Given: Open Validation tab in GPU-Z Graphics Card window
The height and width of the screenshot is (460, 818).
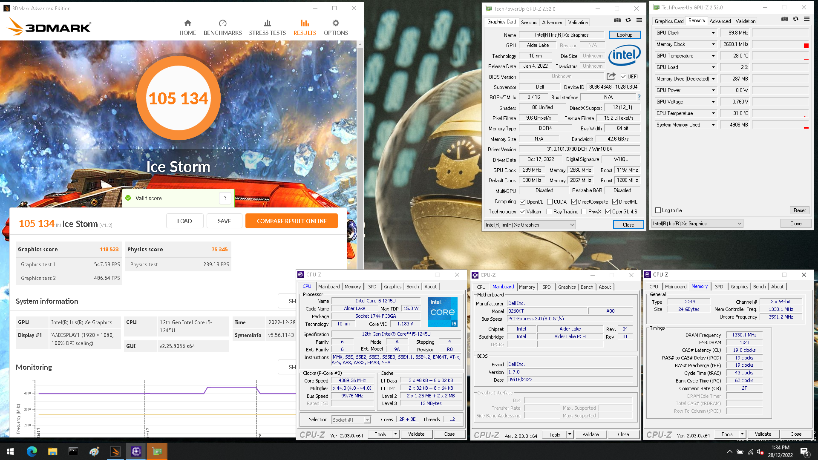Looking at the screenshot, I should [x=578, y=23].
